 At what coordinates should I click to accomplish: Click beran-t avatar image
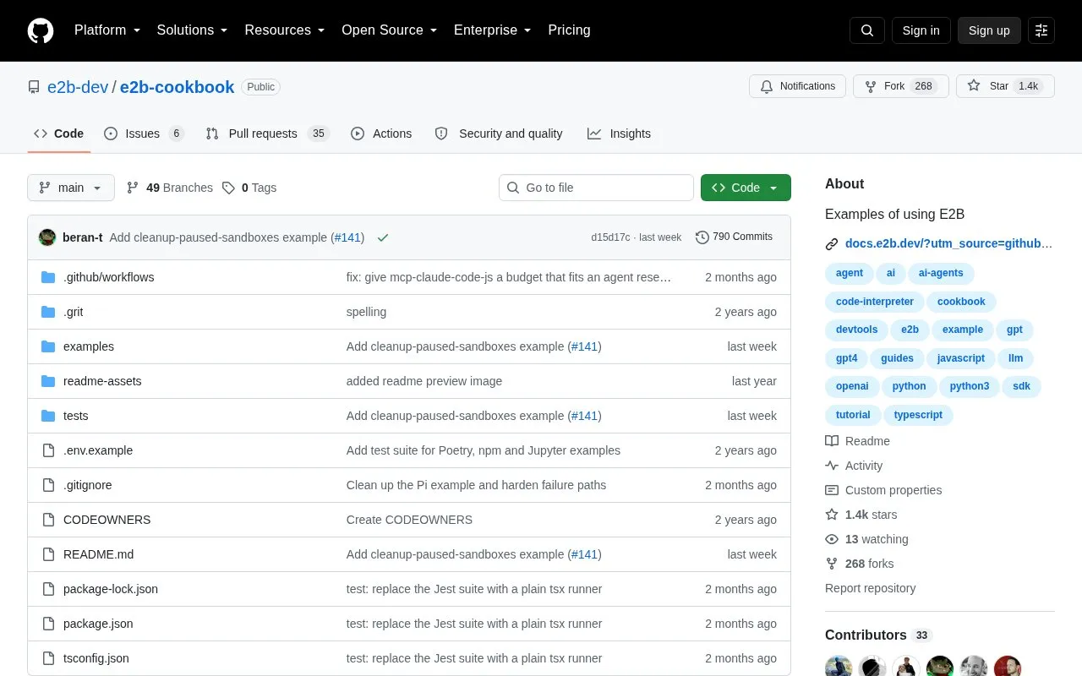tap(47, 237)
